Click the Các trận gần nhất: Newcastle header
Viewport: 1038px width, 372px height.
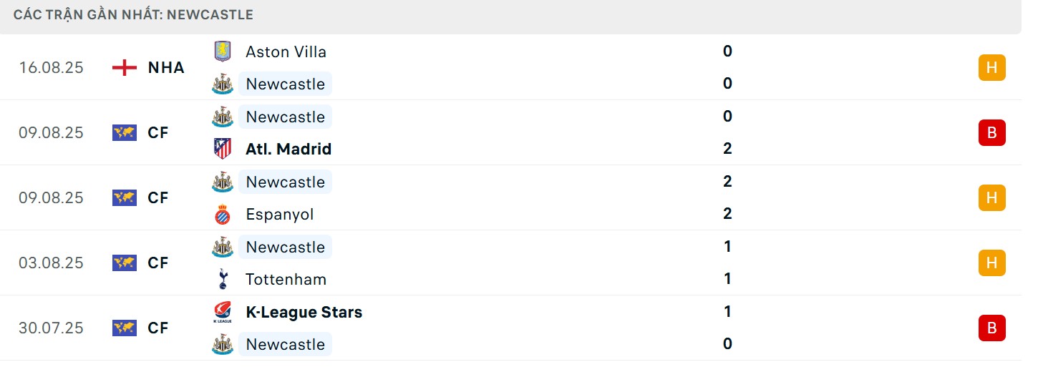[133, 14]
